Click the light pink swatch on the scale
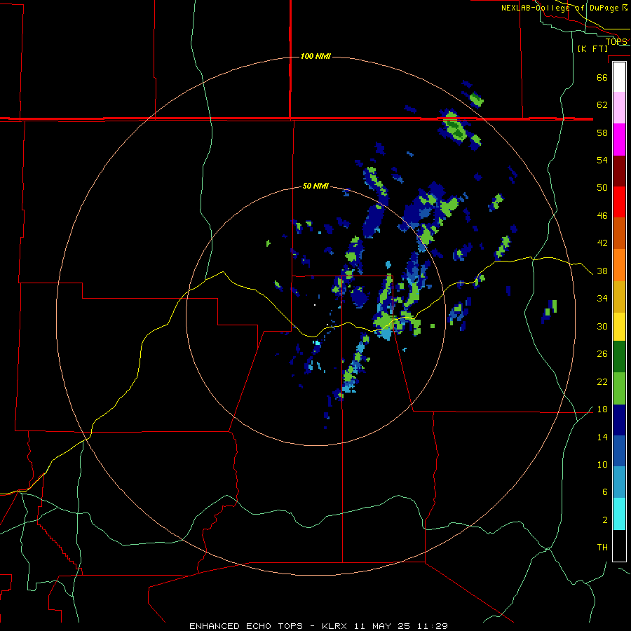The image size is (631, 631). coord(619,108)
